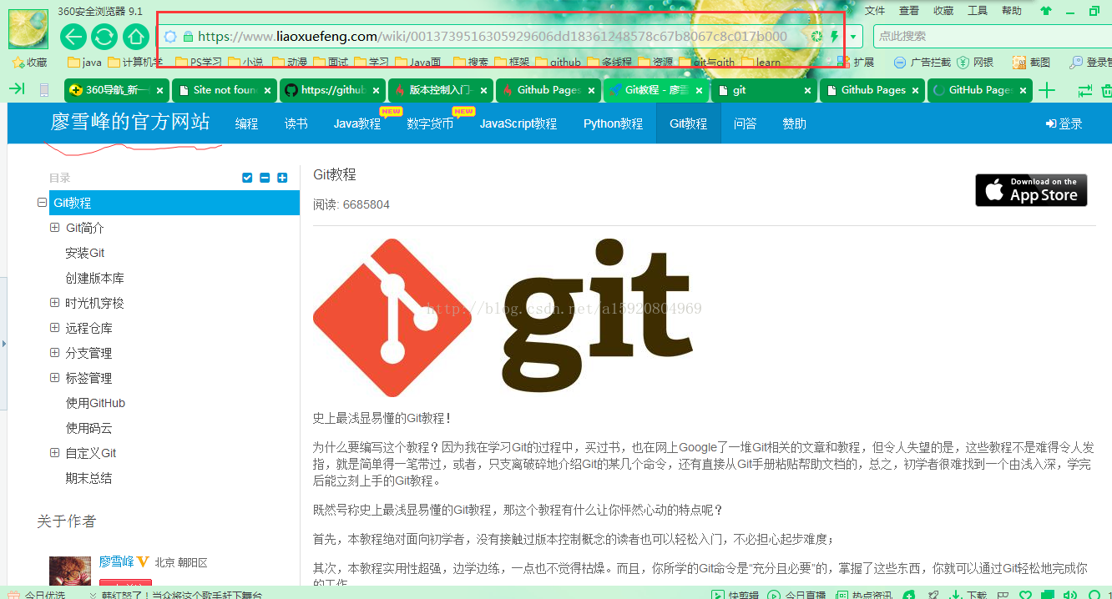1112x599 pixels.
Task: Click the green lightning speed-mode icon
Action: click(833, 37)
